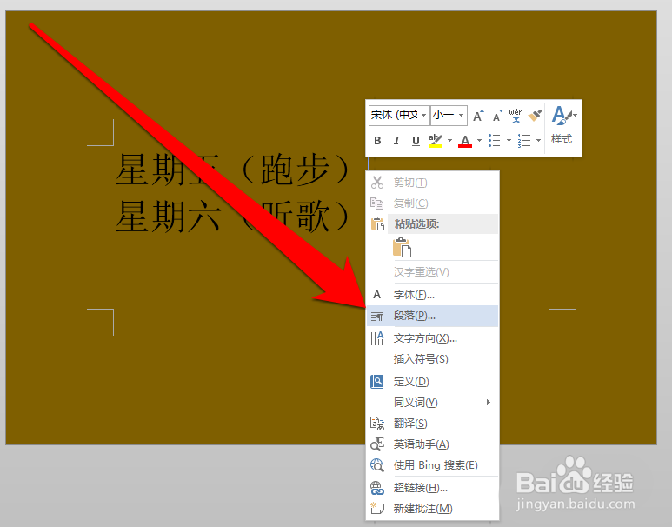672x527 pixels.
Task: Select the format painter brush
Action: coord(535,116)
